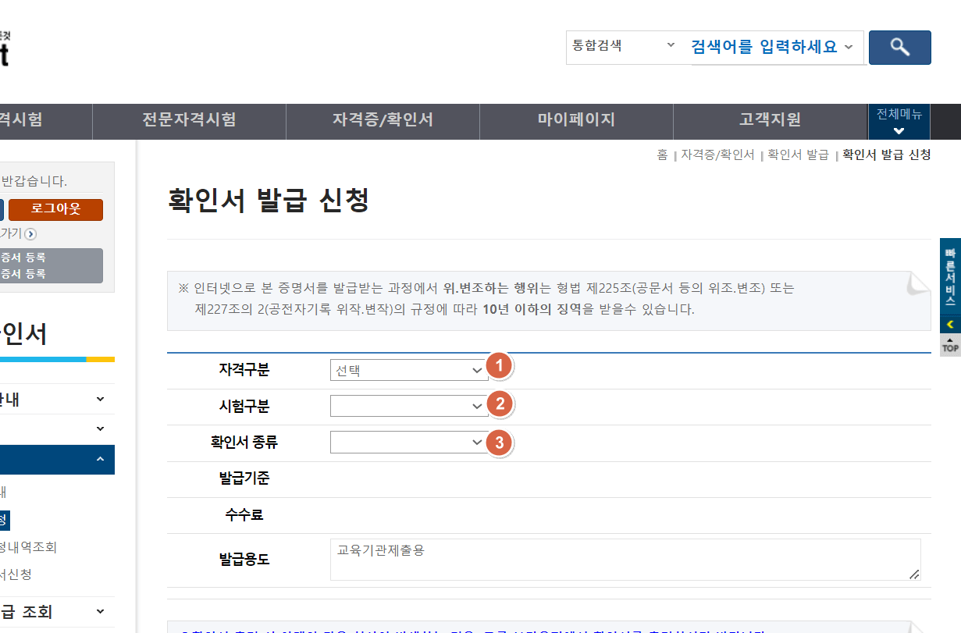Click numbered badge 1 beside 자격구분
The width and height of the screenshot is (961, 633).
tap(498, 365)
